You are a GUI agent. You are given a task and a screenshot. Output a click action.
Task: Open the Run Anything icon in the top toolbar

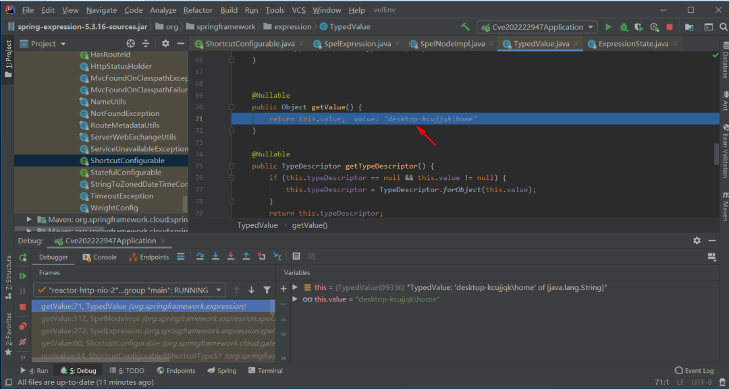click(709, 27)
